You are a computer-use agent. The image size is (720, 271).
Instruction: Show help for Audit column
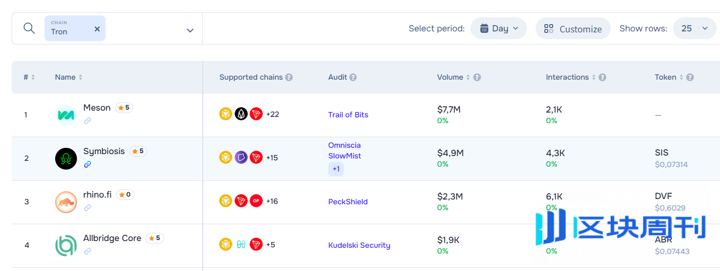pyautogui.click(x=353, y=77)
